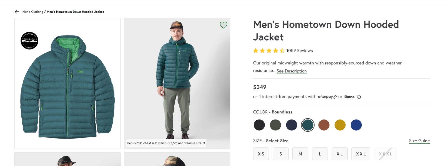Click the Klarna payment logo

[349, 97]
